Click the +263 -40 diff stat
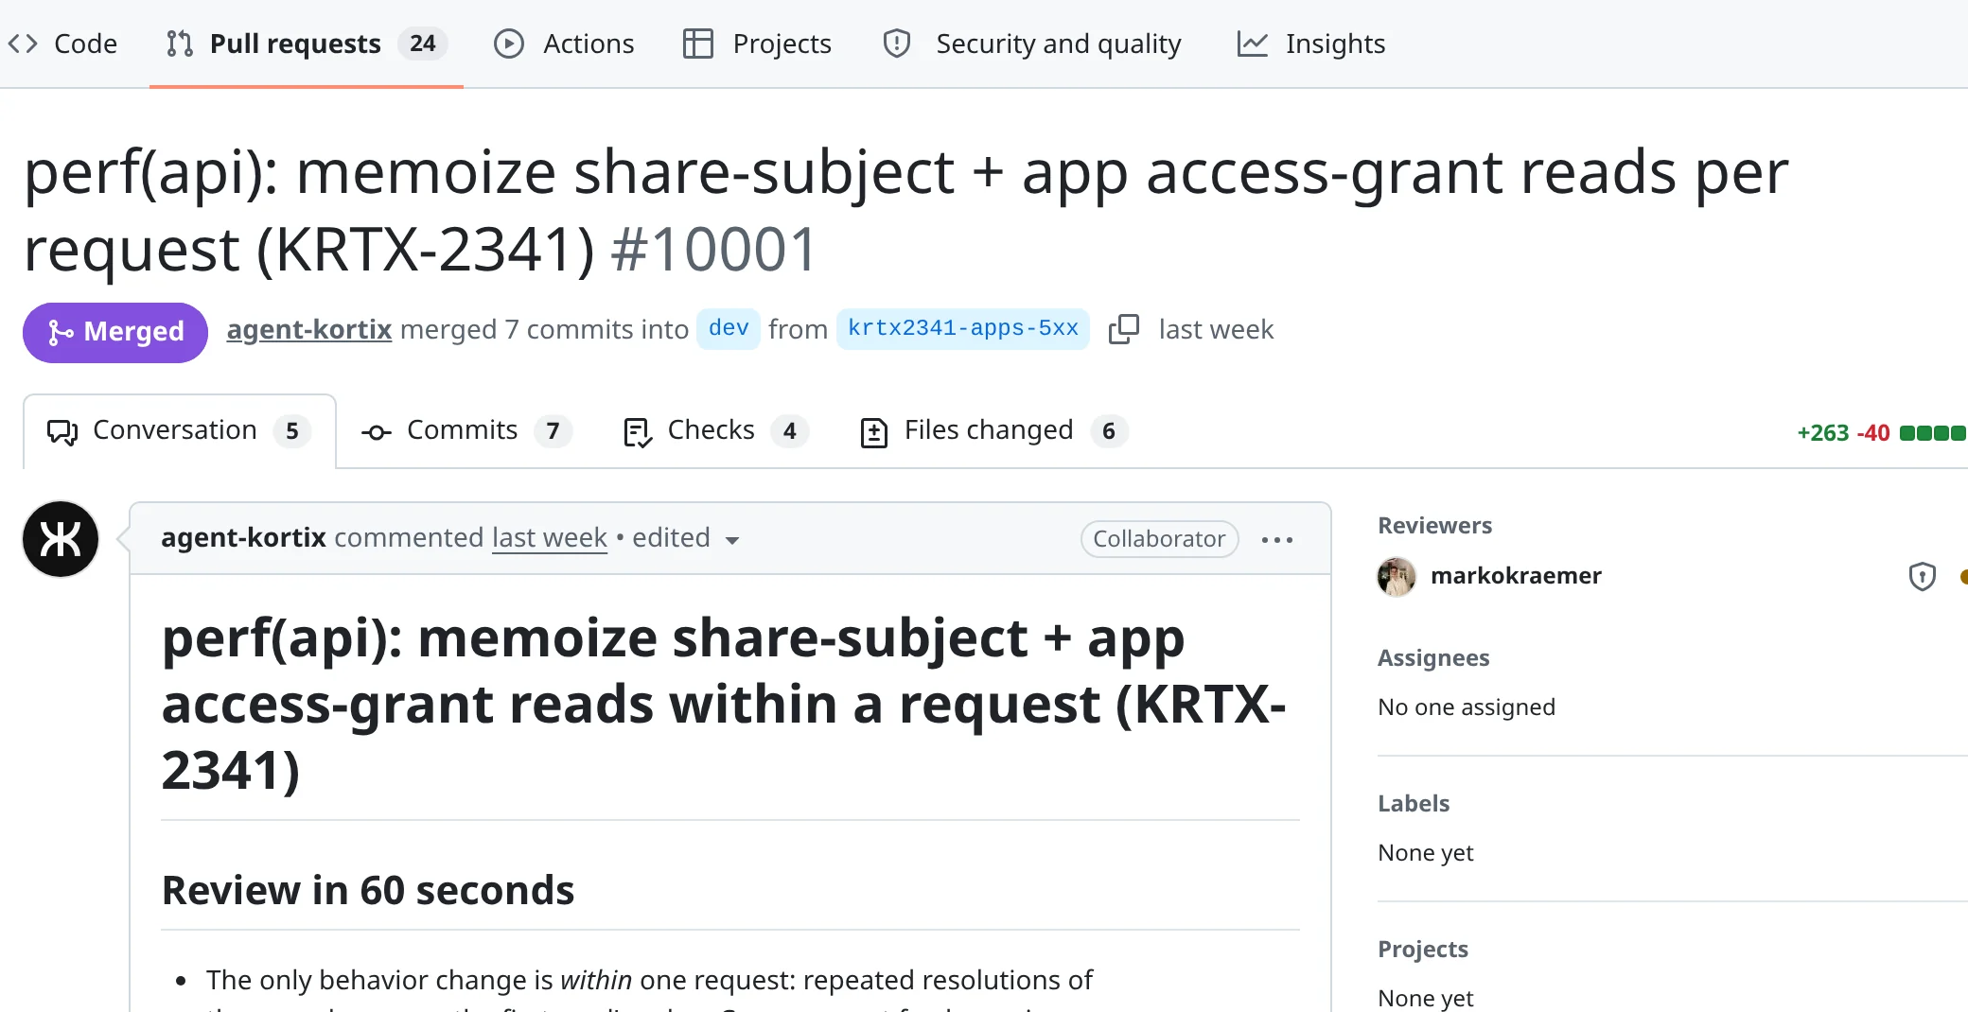 [1843, 433]
